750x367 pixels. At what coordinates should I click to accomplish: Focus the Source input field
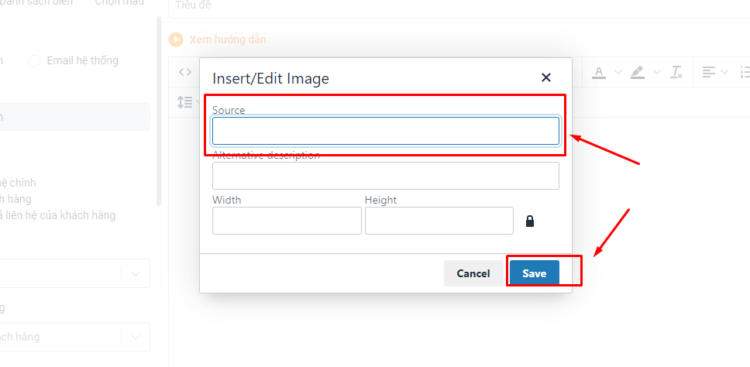[x=386, y=131]
